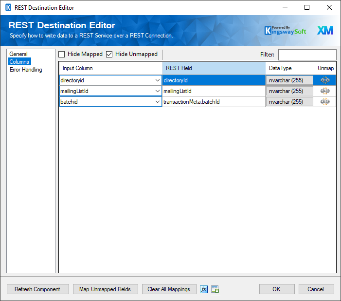Focus the Filter text box
Viewport: 341px width, 301px height.
[307, 55]
